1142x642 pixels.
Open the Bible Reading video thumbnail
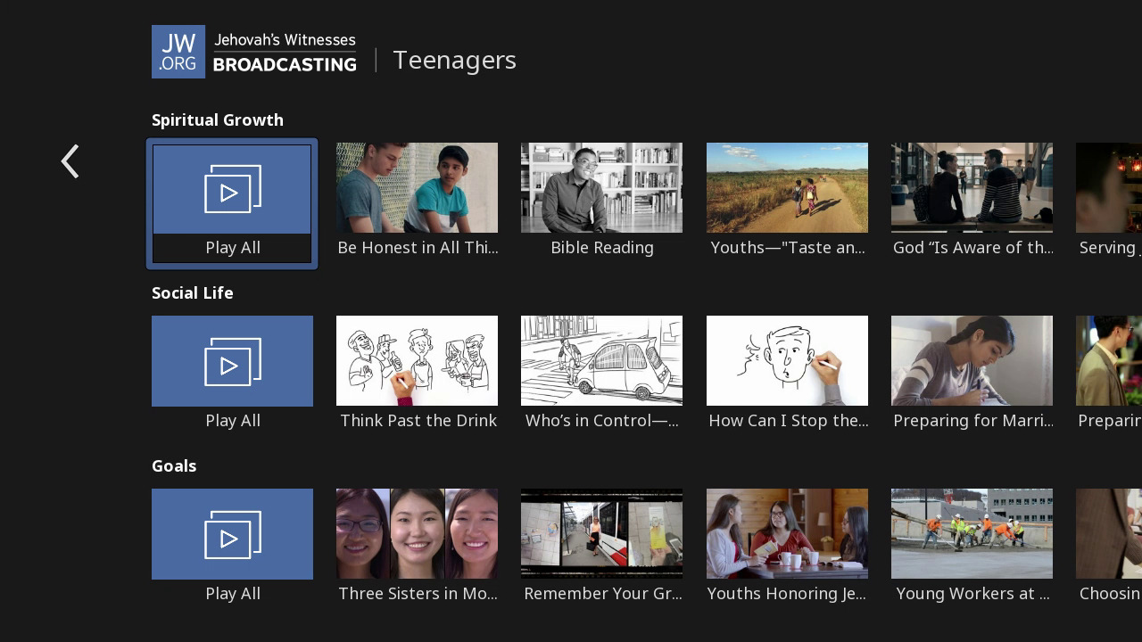601,188
